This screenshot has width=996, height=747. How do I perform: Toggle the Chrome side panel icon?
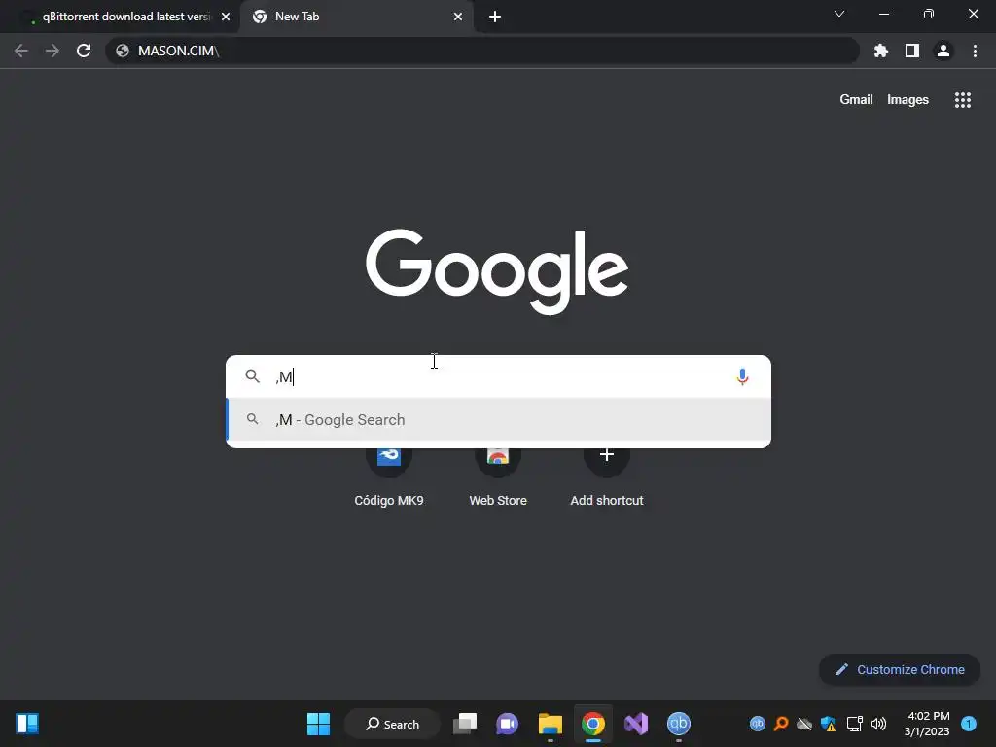(912, 51)
